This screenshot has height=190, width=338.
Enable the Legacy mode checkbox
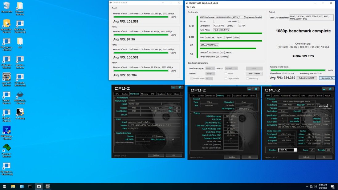[226, 79]
